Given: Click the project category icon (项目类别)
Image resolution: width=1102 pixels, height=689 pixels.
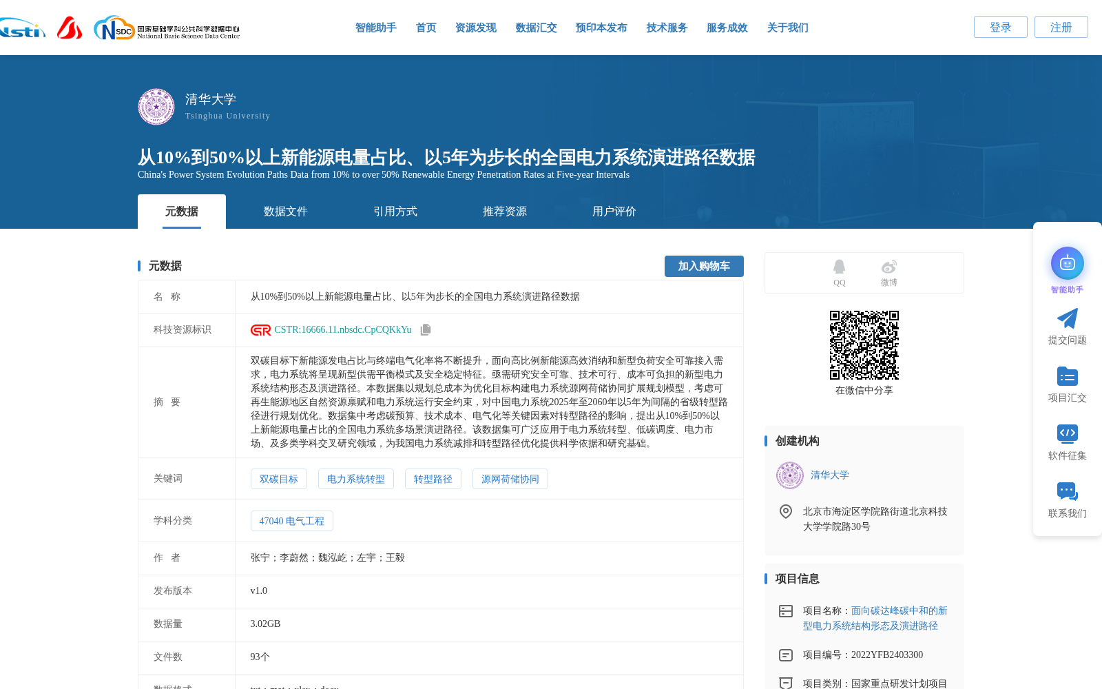Looking at the screenshot, I should 786,683.
